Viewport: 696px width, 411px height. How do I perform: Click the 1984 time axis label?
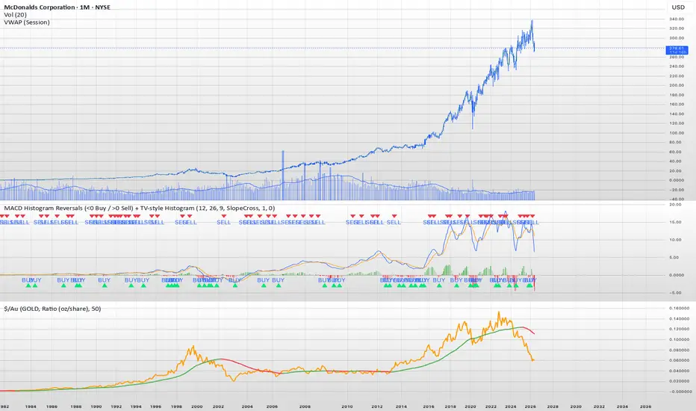[31, 407]
